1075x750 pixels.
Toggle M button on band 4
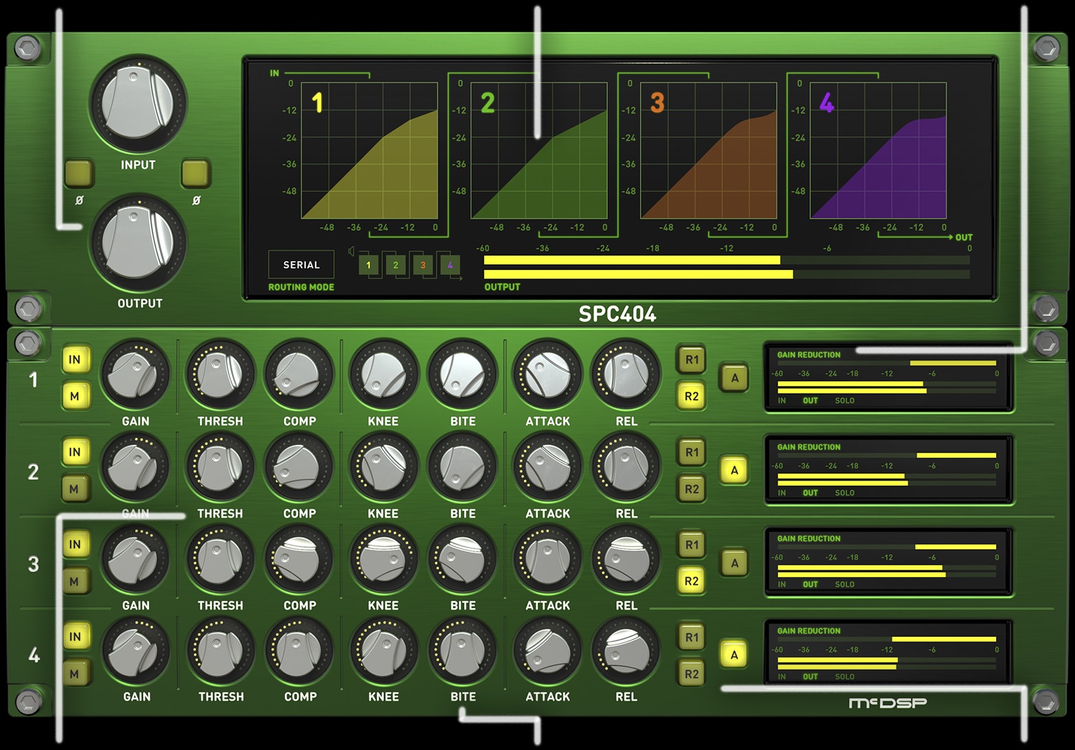75,674
